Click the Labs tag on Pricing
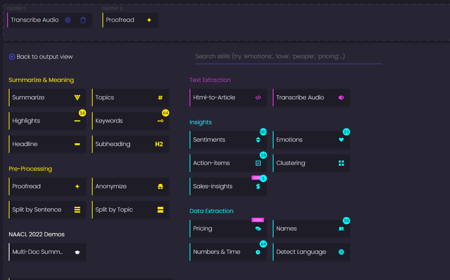The image size is (450, 280). pyautogui.click(x=257, y=220)
